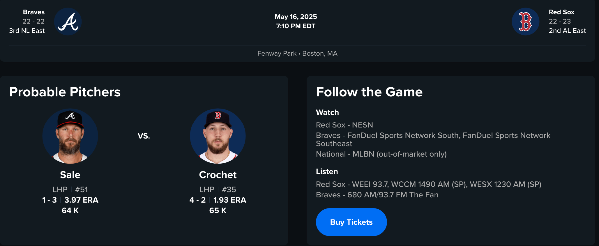The width and height of the screenshot is (599, 246).
Task: Click the Braves team name
Action: tap(34, 12)
